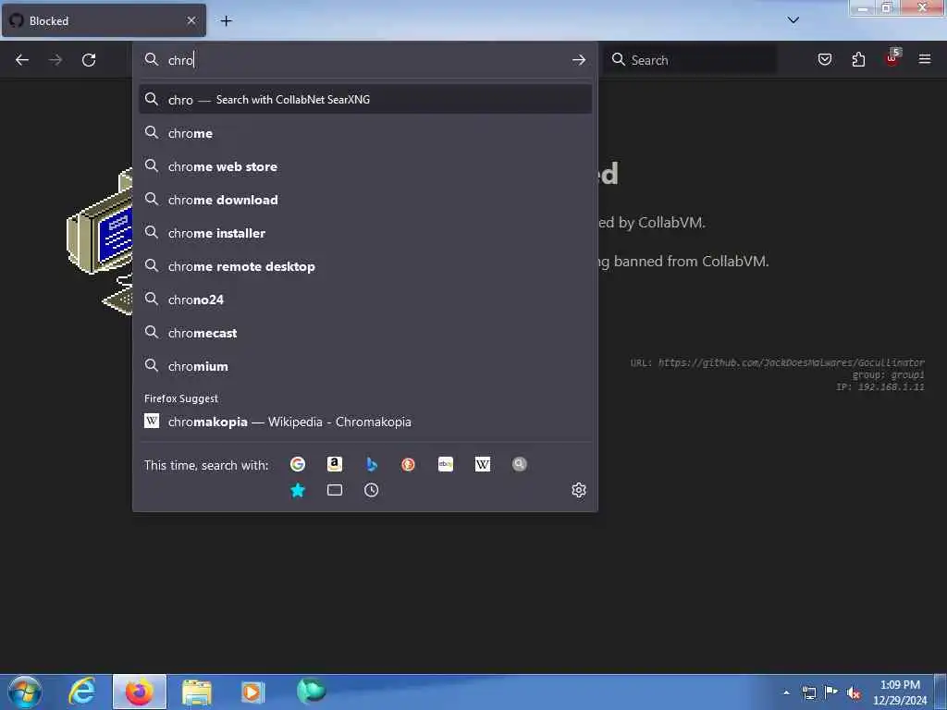Click the Go arrow in the address bar
The image size is (947, 710).
(x=579, y=60)
